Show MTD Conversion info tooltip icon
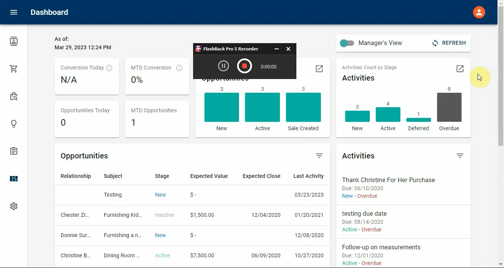The image size is (504, 268). click(x=179, y=68)
